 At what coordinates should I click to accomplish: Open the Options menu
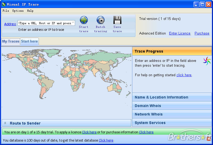18,11
